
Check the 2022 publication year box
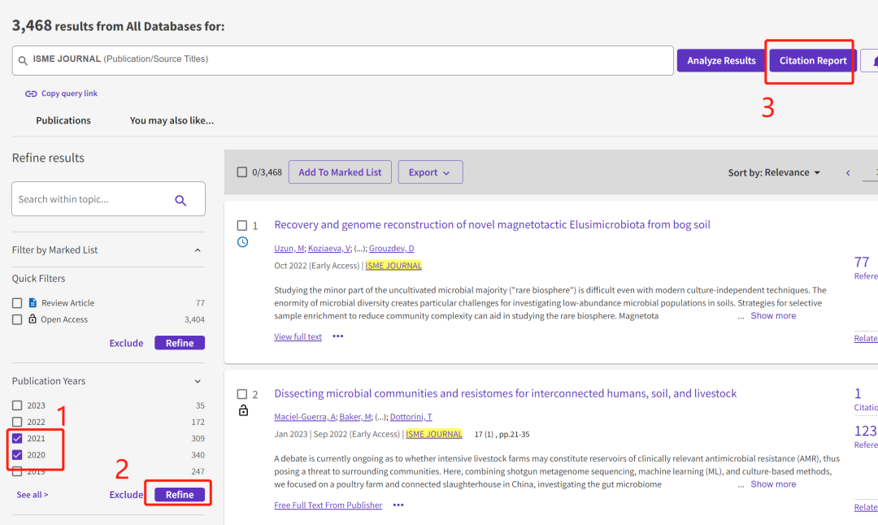(17, 422)
